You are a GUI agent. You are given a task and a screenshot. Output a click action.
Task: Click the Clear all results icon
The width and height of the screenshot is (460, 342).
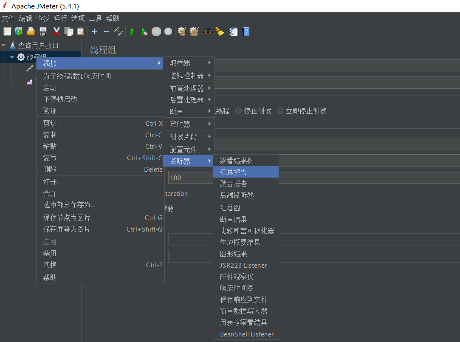pos(194,31)
